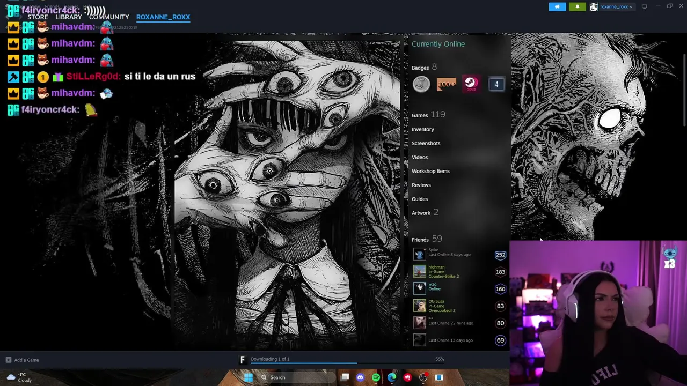The image size is (687, 386).
Task: Open the green notifications bell
Action: pyautogui.click(x=578, y=6)
